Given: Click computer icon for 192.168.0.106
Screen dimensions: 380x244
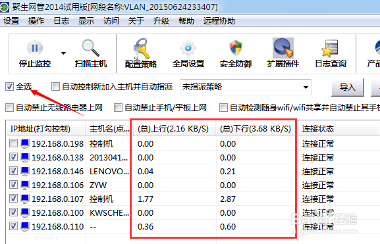Looking at the screenshot, I should point(25,185).
